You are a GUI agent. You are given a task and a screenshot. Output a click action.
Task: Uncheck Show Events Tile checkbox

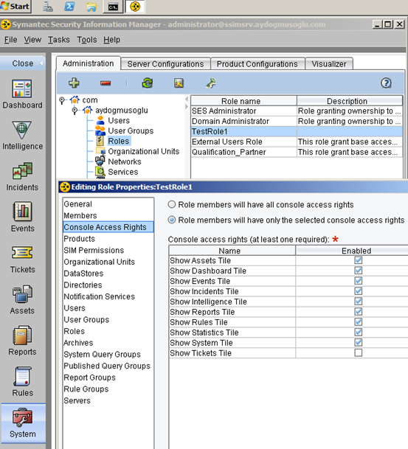pyautogui.click(x=358, y=281)
